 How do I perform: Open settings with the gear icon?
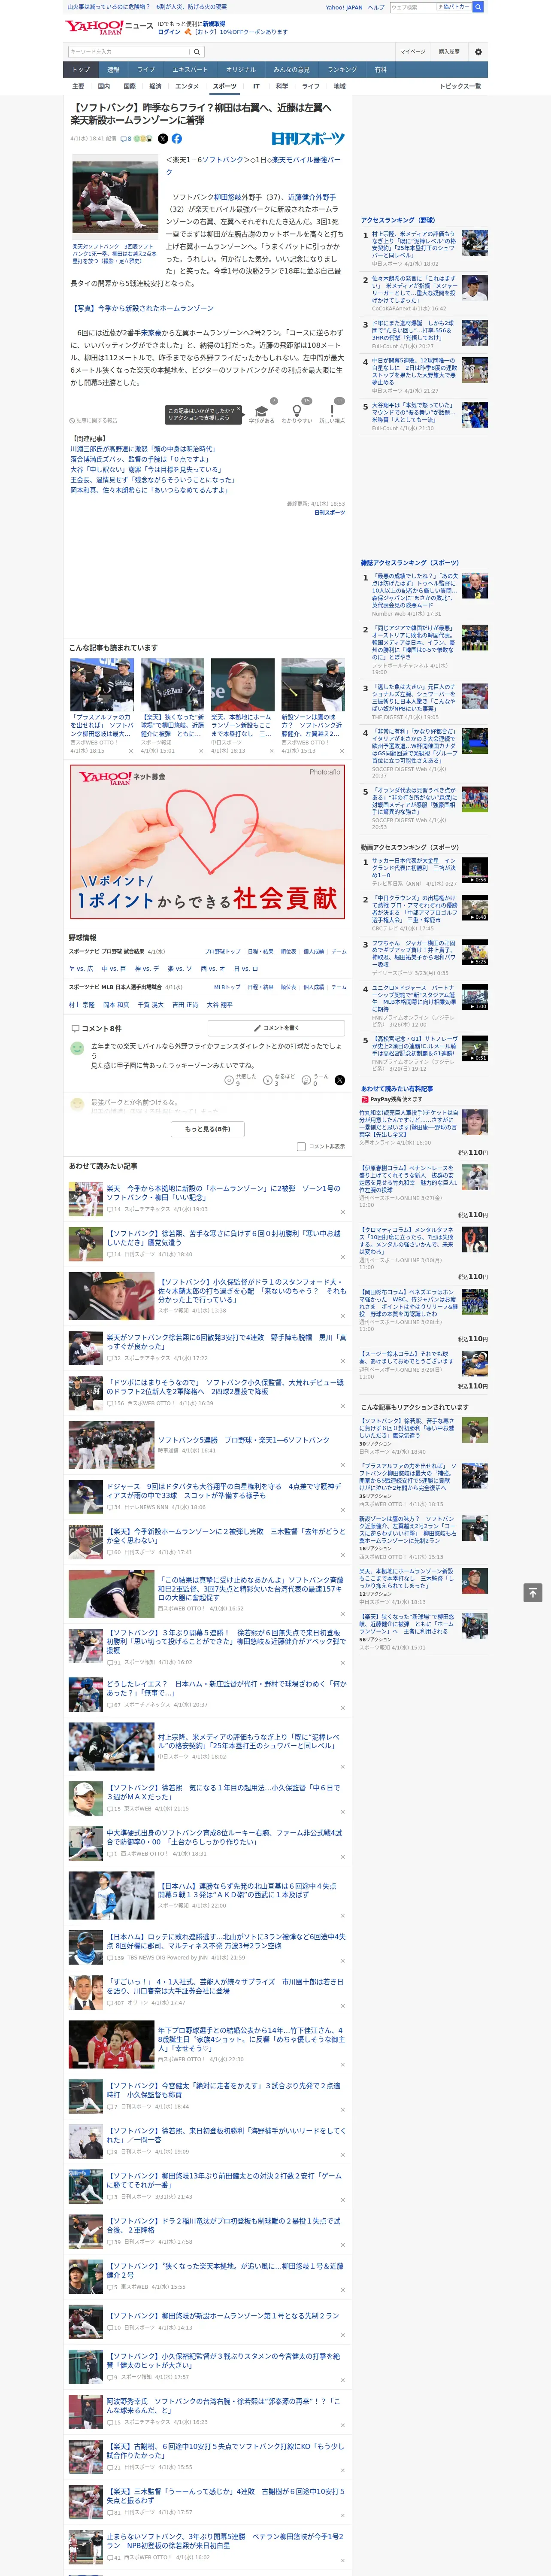point(478,51)
